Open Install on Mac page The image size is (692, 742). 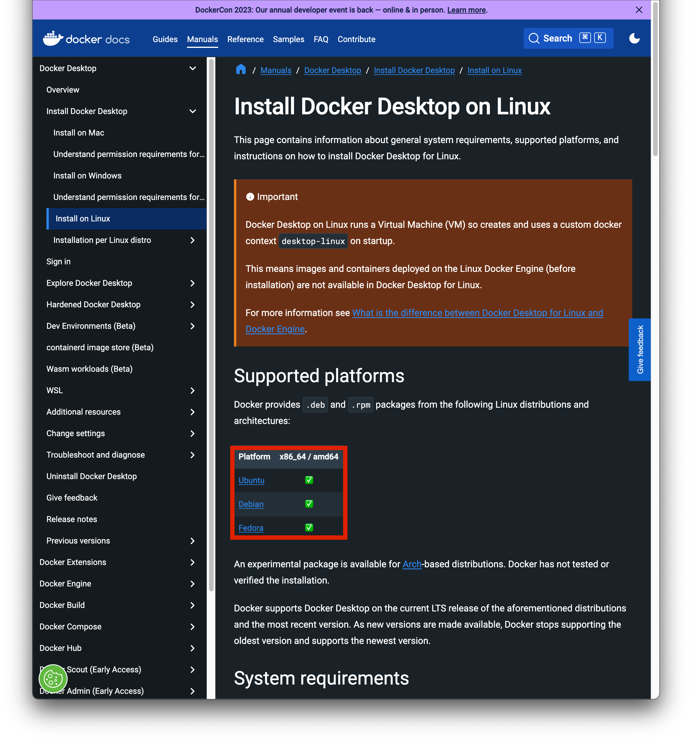(79, 133)
